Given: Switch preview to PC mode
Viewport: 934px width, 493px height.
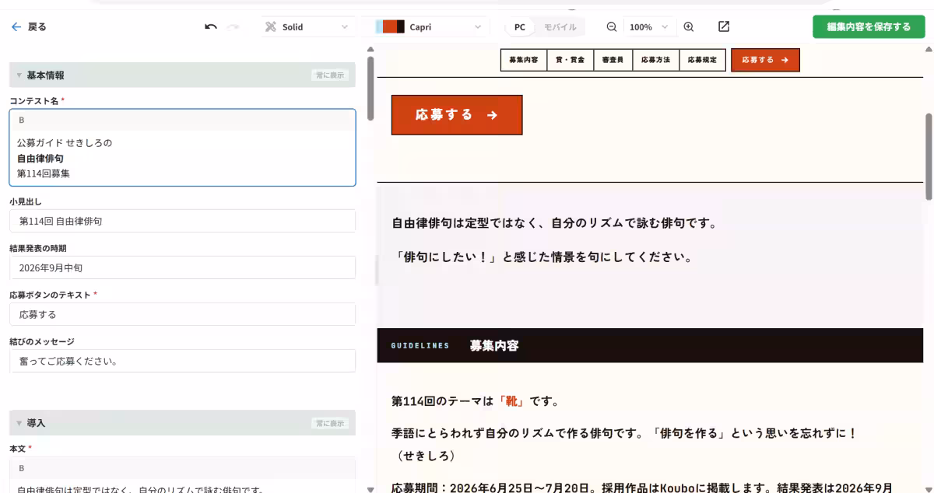Looking at the screenshot, I should click(520, 26).
